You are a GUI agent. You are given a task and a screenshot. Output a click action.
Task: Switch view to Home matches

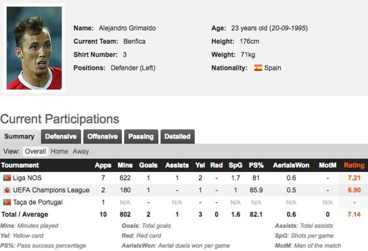click(x=59, y=151)
